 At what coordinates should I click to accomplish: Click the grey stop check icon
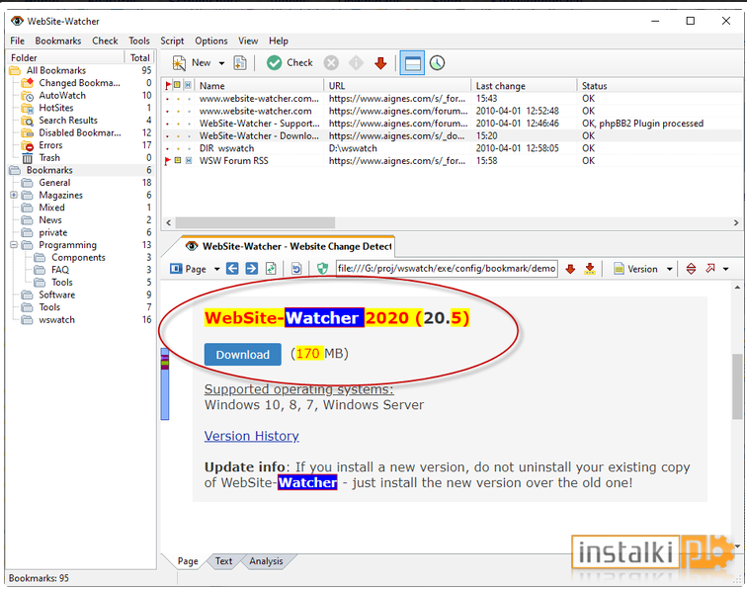(331, 63)
